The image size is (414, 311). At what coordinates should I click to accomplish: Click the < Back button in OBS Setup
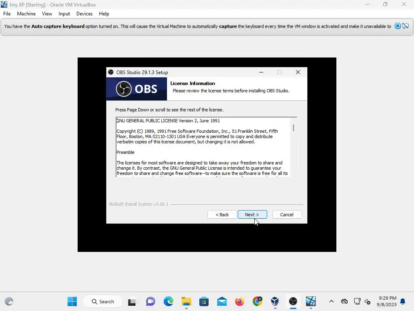[x=222, y=215]
